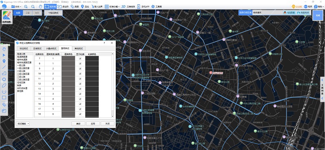Open the 文件 file dropdown menu
This screenshot has width=325, height=150.
[16, 6]
